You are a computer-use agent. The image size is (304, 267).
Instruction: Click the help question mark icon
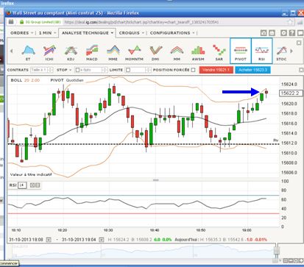[x=292, y=32]
